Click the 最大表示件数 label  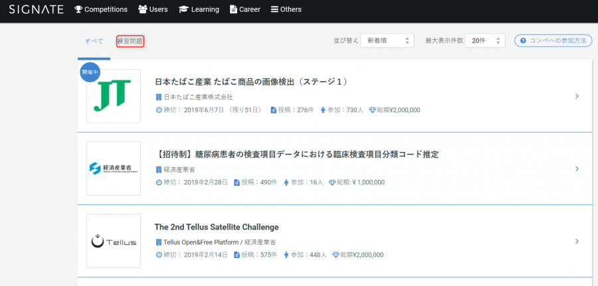(x=445, y=40)
